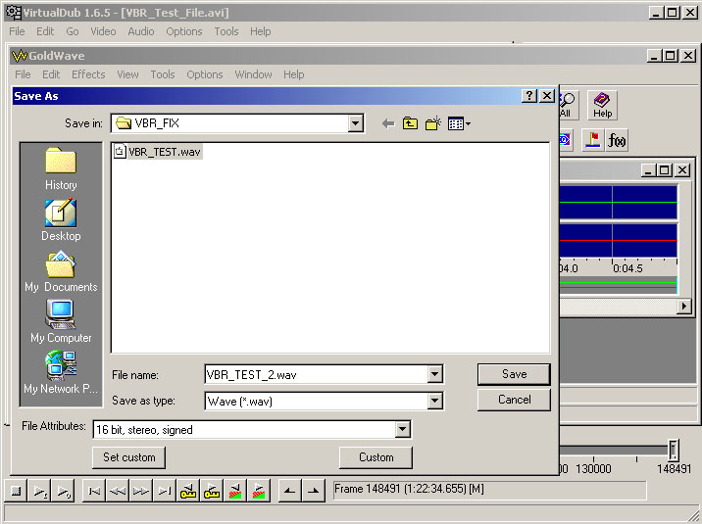The width and height of the screenshot is (702, 524).
Task: Close the Save As dialog
Action: [547, 96]
